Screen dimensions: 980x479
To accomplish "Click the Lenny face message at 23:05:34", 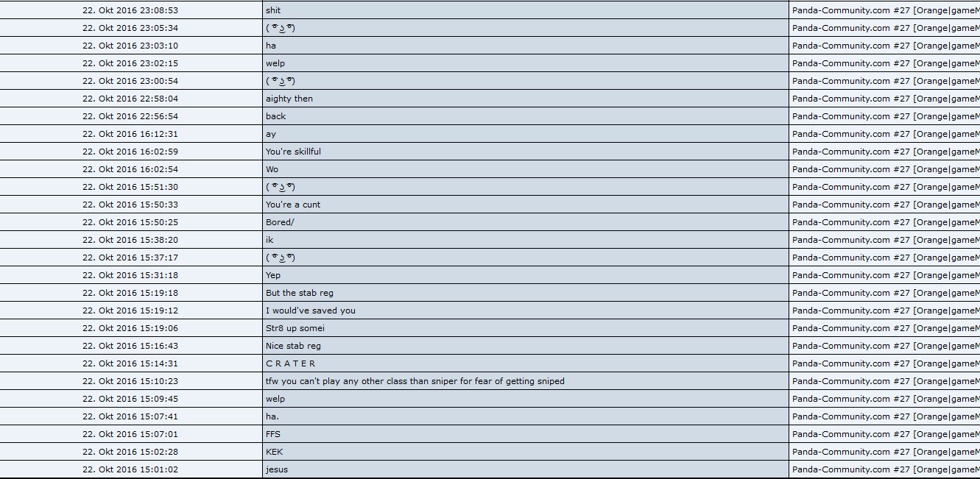I will [x=281, y=28].
